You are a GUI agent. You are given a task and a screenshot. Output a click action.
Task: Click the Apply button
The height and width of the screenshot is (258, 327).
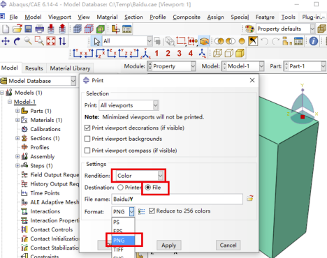tap(169, 245)
